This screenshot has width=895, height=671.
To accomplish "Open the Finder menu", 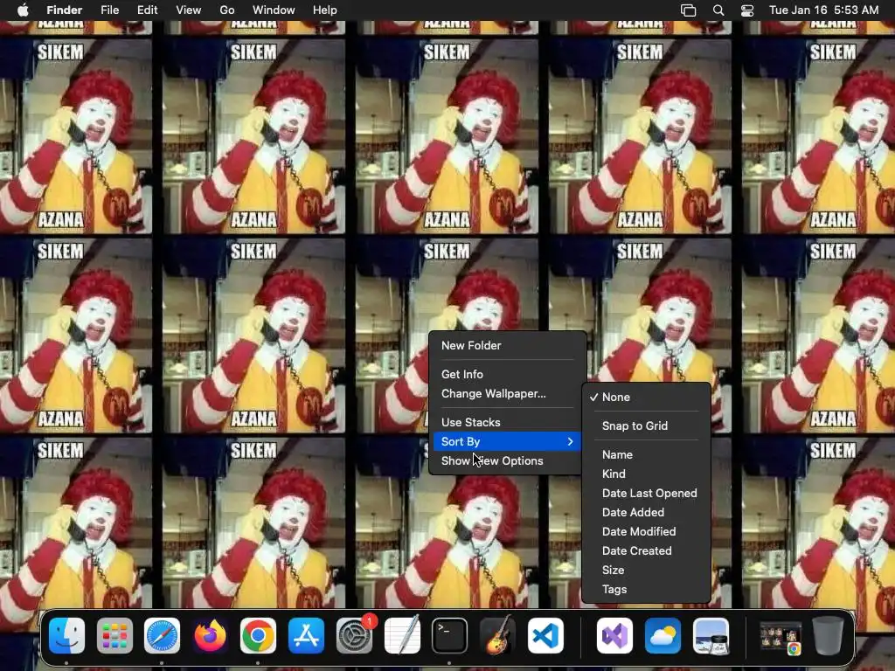I will [x=64, y=10].
